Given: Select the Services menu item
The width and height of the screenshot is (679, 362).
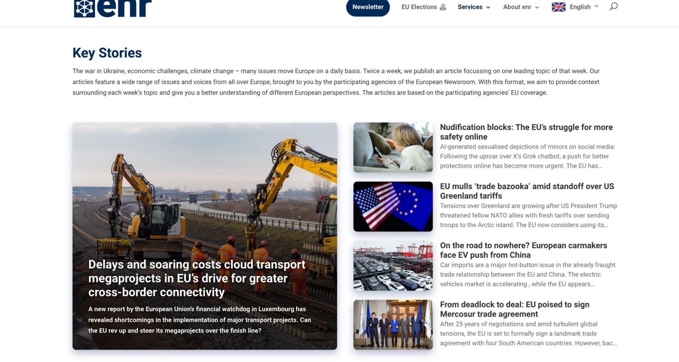Looking at the screenshot, I should (470, 7).
